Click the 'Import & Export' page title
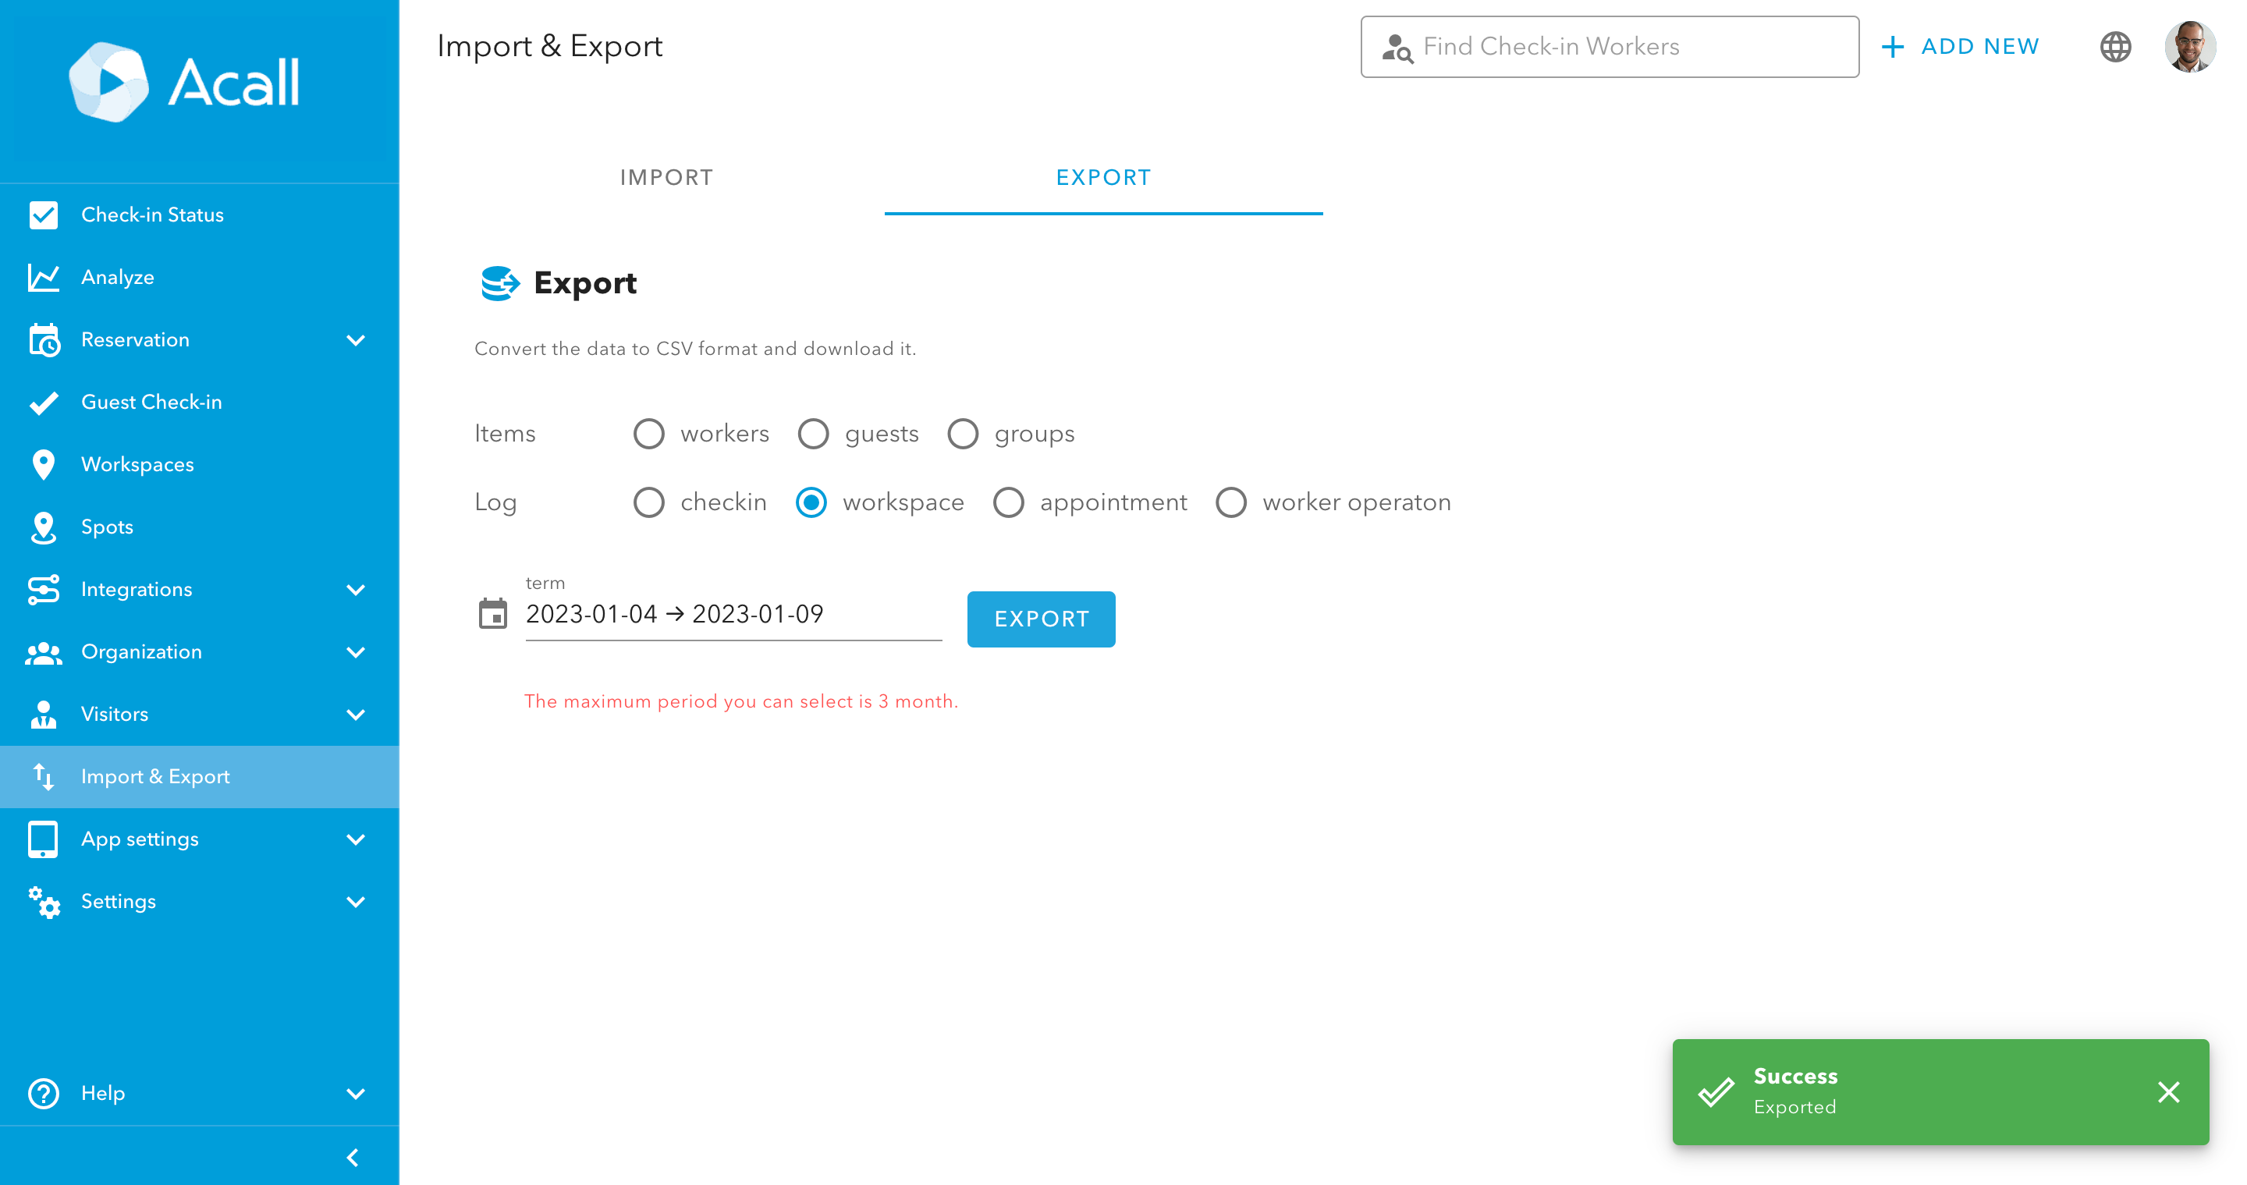 coord(549,46)
